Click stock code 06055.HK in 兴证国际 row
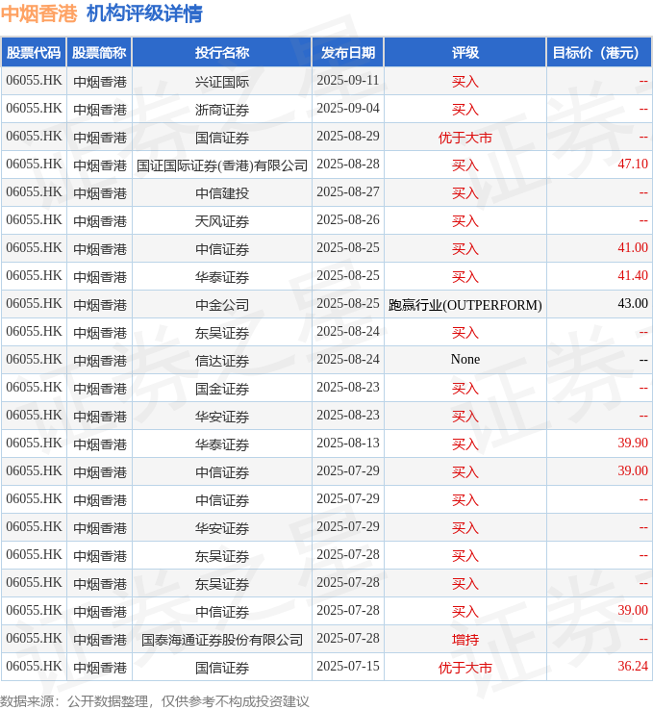 point(34,81)
